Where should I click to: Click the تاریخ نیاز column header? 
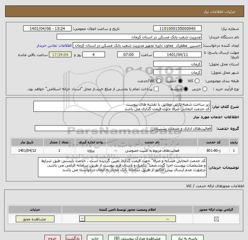coord(27,142)
